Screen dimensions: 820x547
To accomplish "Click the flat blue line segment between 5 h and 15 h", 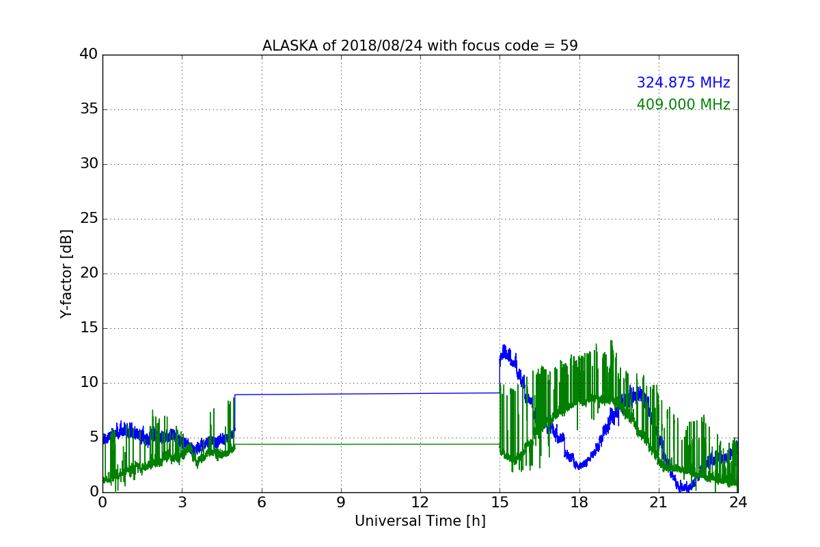I will click(x=367, y=394).
